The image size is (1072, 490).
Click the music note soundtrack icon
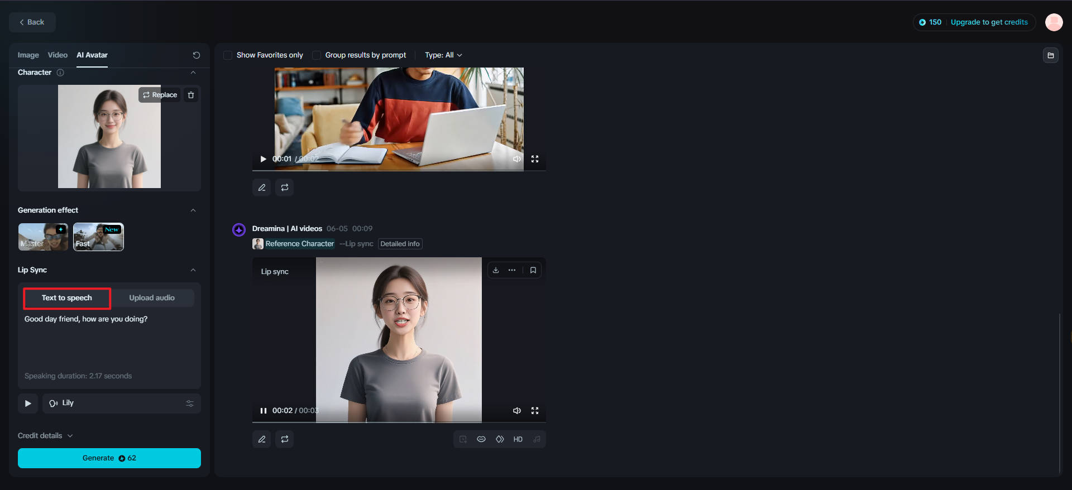(x=537, y=439)
